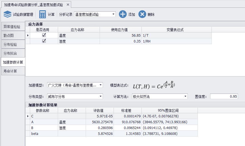Select the 温度 row indicator arrow
The height and width of the screenshot is (146, 245).
coord(28,36)
